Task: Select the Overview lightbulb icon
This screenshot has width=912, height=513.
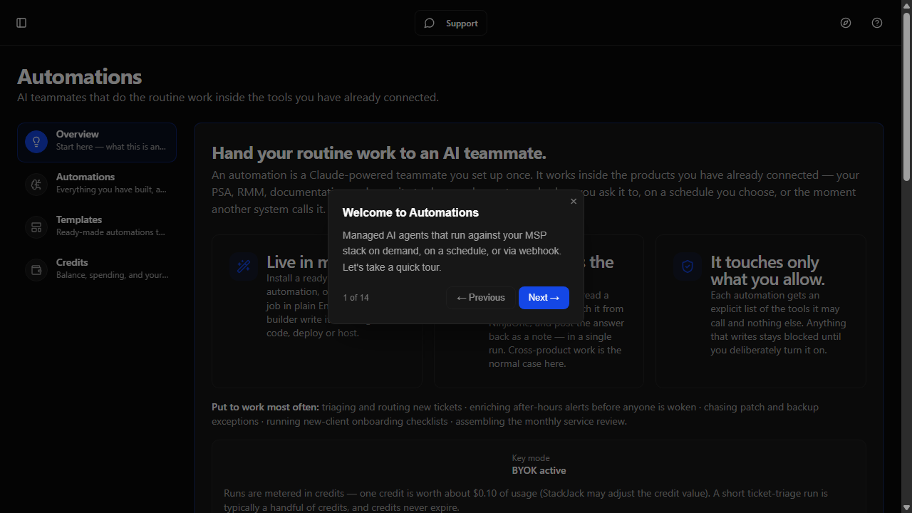Action: (36, 142)
